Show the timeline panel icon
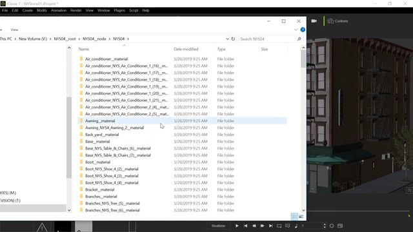Viewport: 413px width, 232px height. coord(340,226)
